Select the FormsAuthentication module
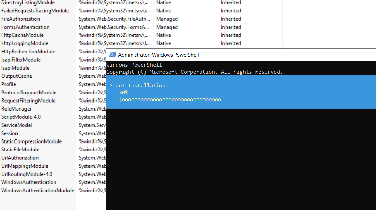Viewport: 376px width, 210px height. pyautogui.click(x=25, y=27)
